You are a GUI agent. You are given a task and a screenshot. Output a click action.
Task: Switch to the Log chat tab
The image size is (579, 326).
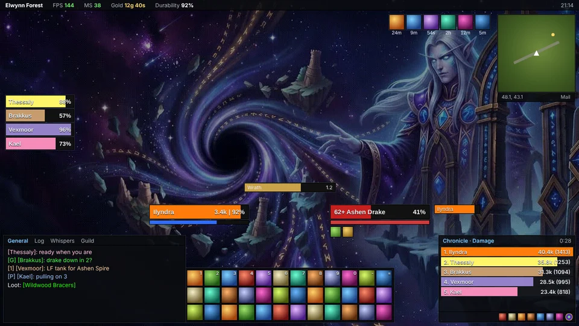tap(39, 241)
